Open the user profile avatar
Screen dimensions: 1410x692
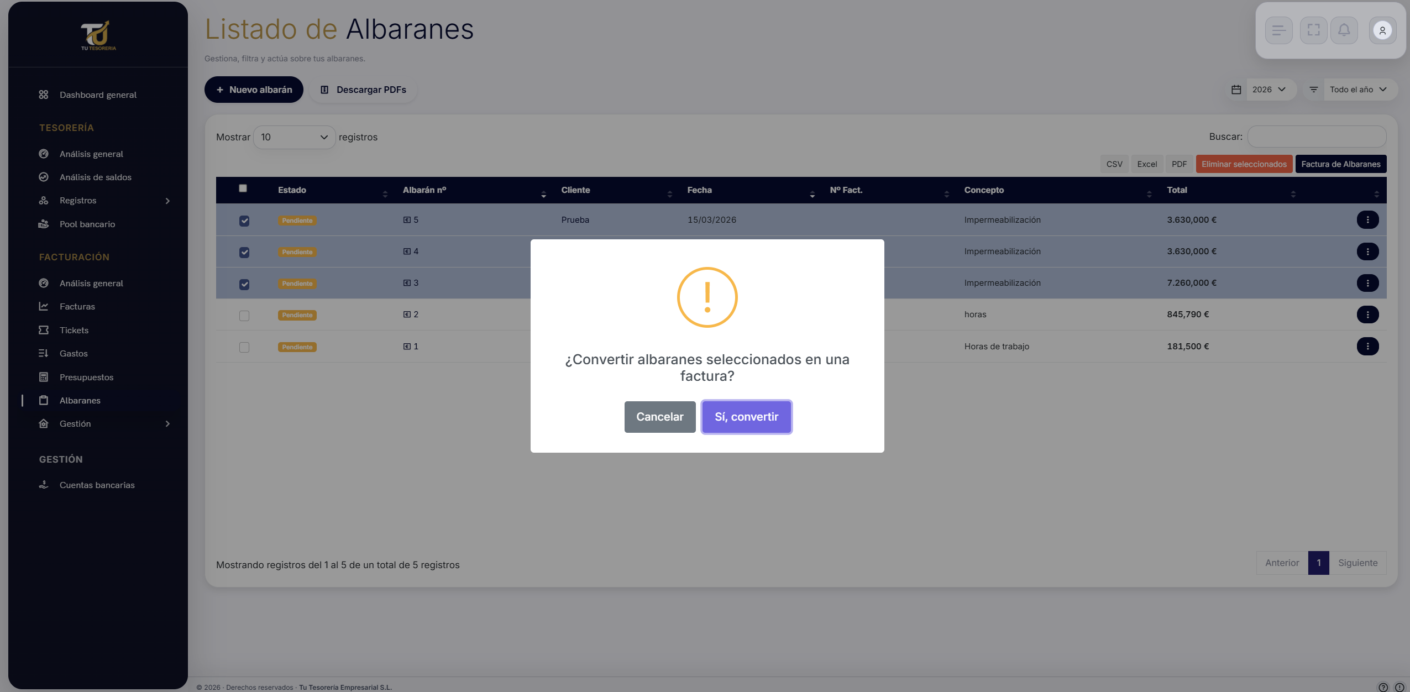click(1382, 30)
